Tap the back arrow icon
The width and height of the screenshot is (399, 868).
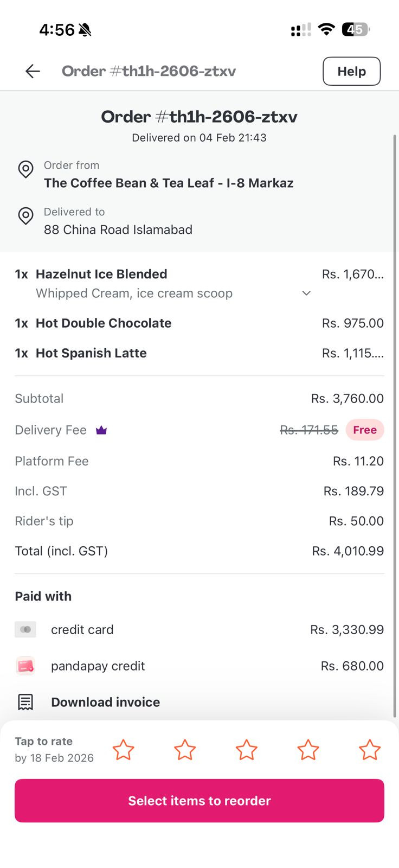pyautogui.click(x=33, y=71)
